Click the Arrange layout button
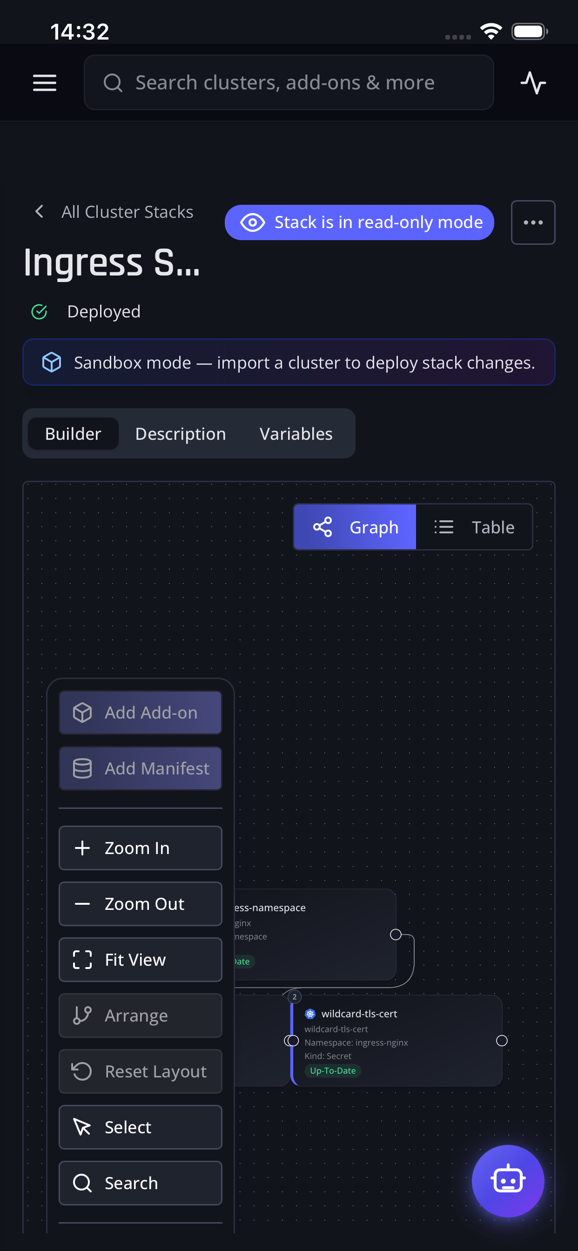Image resolution: width=578 pixels, height=1251 pixels. [x=141, y=1015]
